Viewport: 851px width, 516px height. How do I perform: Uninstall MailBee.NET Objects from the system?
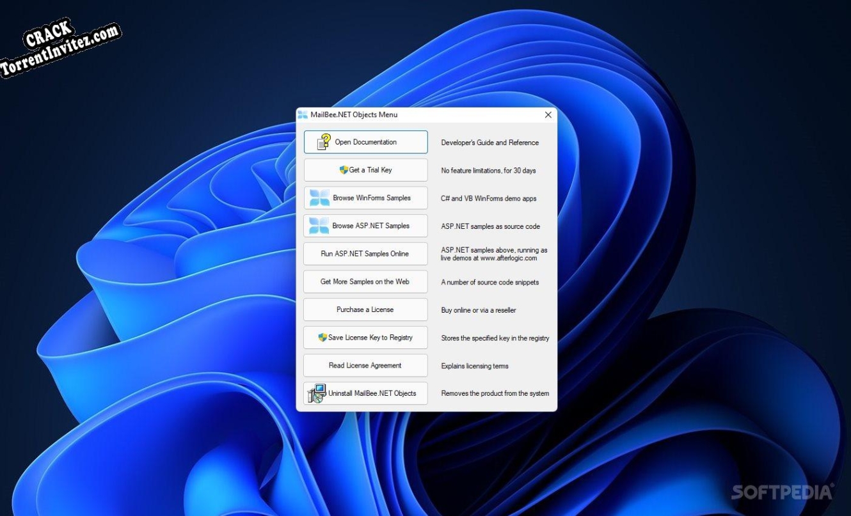(365, 393)
